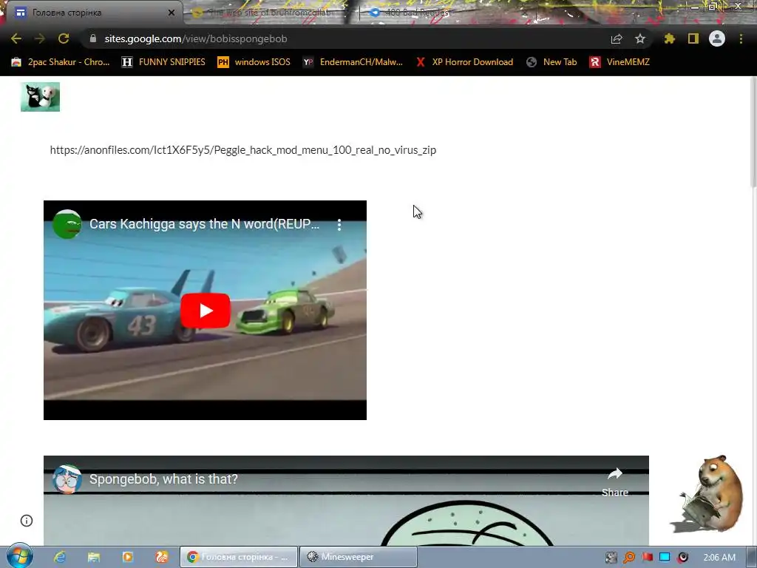Viewport: 757px width, 568px height.
Task: Open the XP Horror Download bookmark
Action: pyautogui.click(x=464, y=62)
